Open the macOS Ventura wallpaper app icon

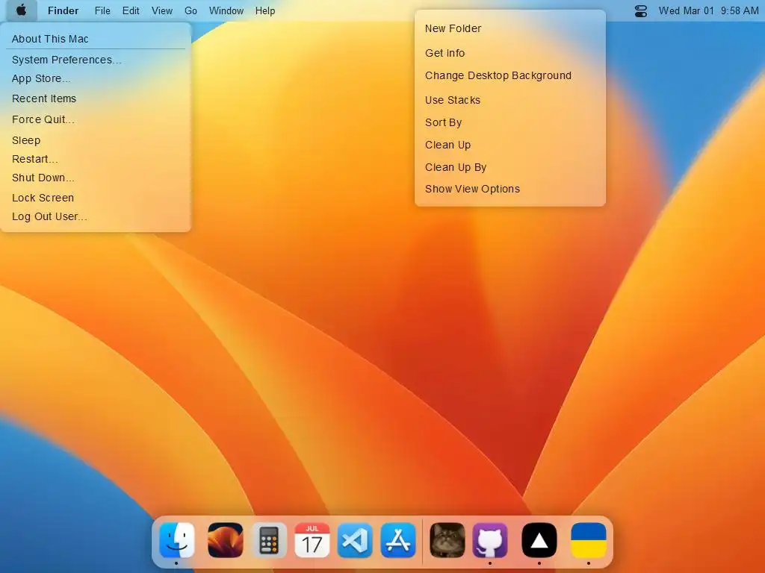pos(226,540)
